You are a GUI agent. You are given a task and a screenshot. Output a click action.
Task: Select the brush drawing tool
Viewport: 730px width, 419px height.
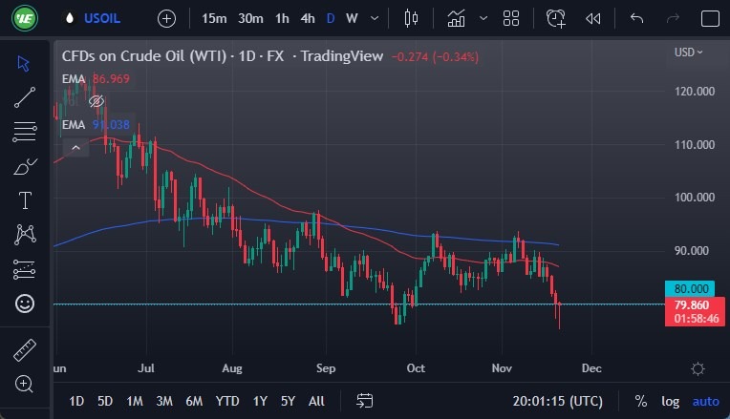[x=24, y=167]
